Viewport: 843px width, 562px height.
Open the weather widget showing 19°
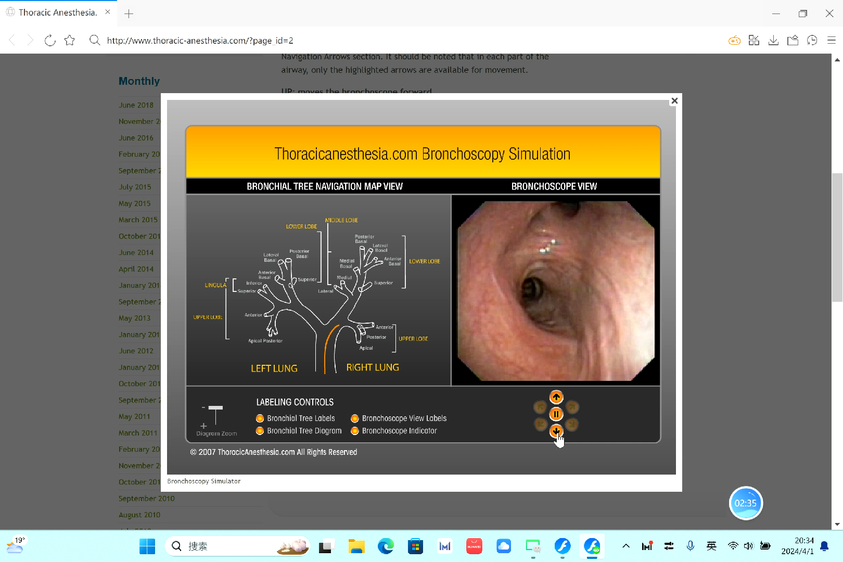16,545
